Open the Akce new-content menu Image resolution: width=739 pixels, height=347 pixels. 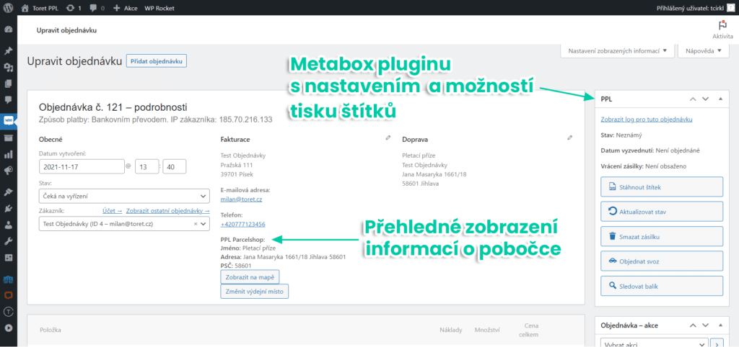(126, 8)
